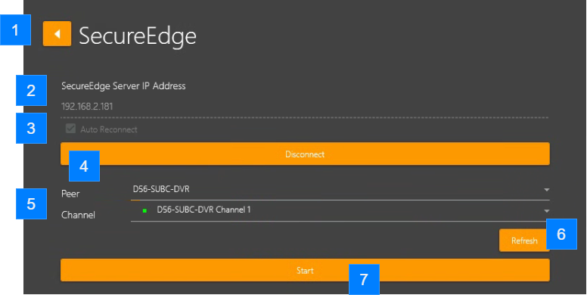Click the Peer label
Screen dimensions: 587x295
coord(70,194)
